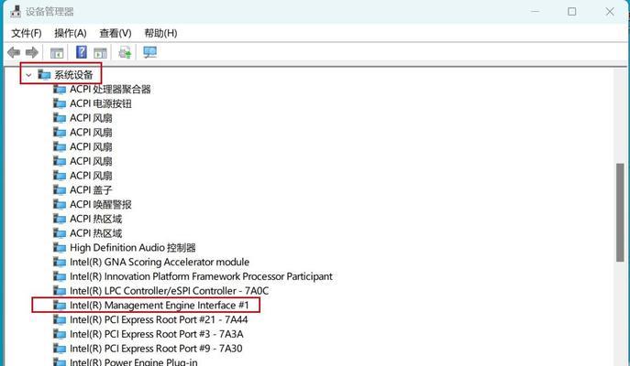This screenshot has width=630, height=366.
Task: Click the update driver icon with green arrow
Action: 125,52
